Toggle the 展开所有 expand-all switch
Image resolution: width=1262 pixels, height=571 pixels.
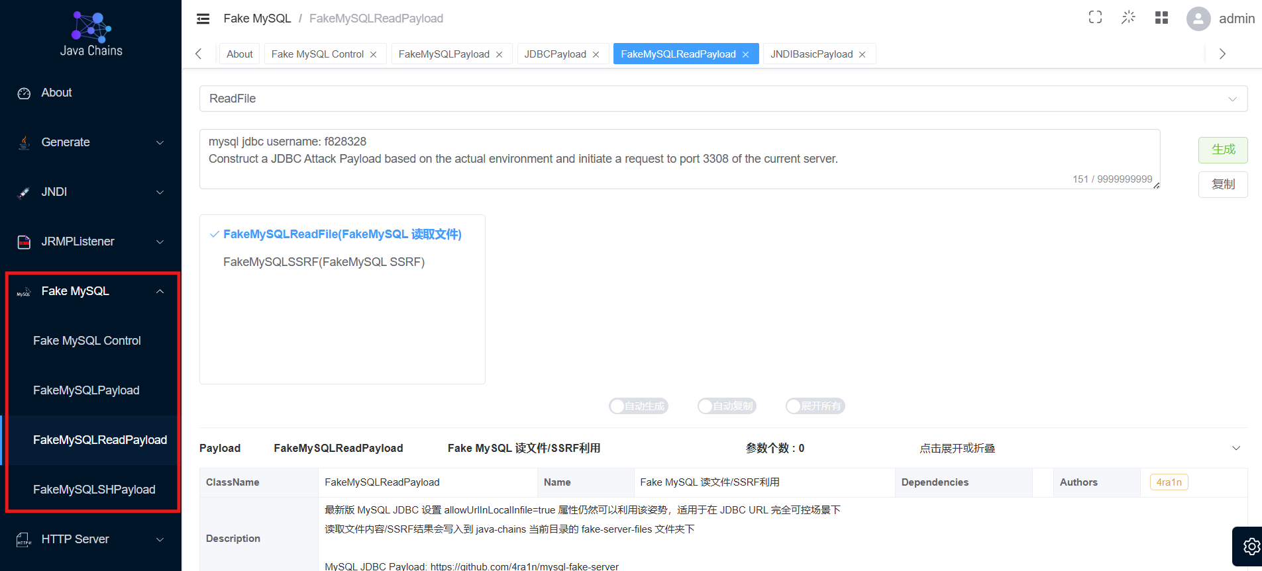815,406
